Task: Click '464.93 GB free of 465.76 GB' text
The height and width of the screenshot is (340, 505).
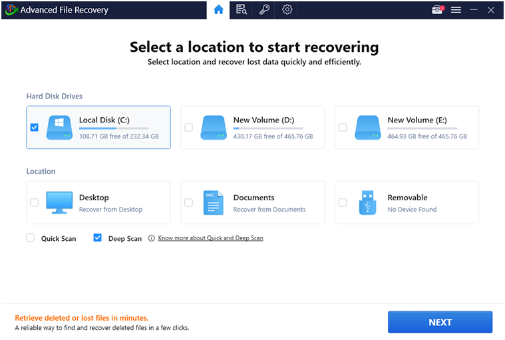Action: coord(427,136)
